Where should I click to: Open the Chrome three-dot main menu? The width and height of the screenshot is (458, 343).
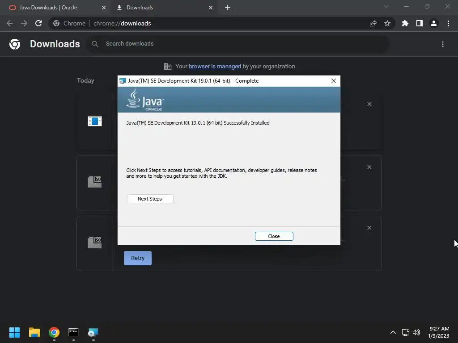tap(448, 23)
